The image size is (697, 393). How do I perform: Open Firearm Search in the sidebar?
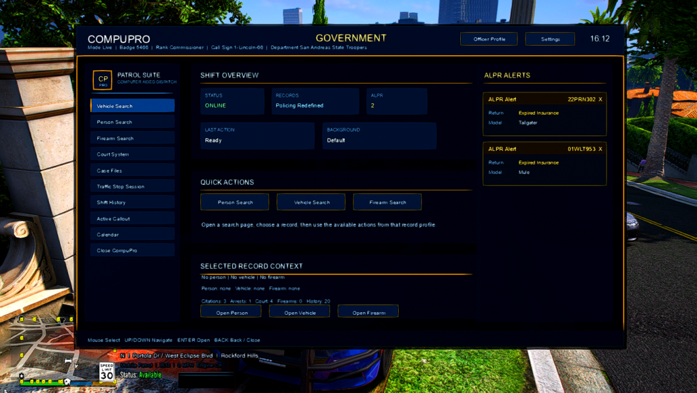click(x=133, y=138)
